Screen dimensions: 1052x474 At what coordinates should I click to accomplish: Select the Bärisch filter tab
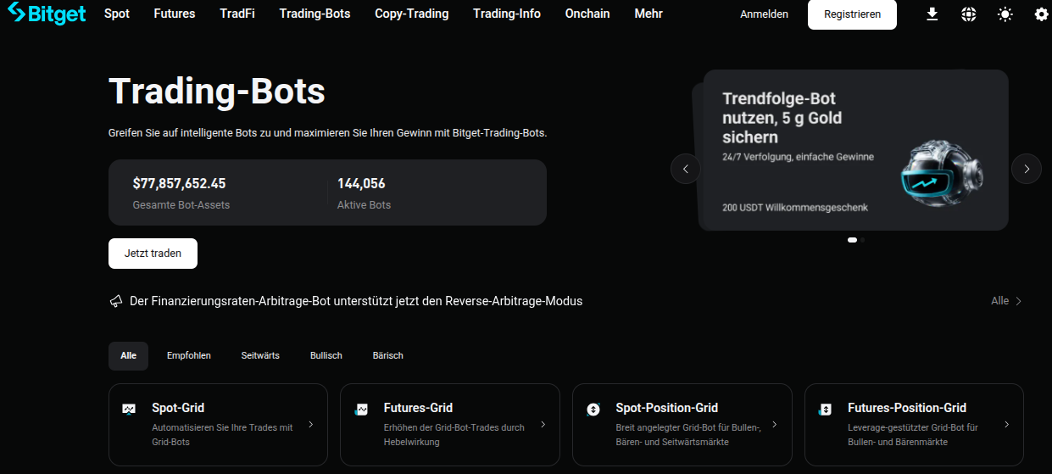[388, 356]
